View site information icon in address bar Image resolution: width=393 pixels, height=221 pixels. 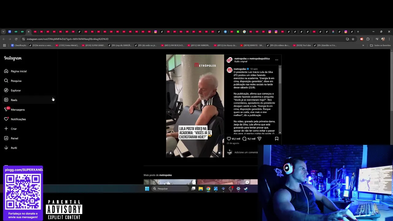[23, 39]
